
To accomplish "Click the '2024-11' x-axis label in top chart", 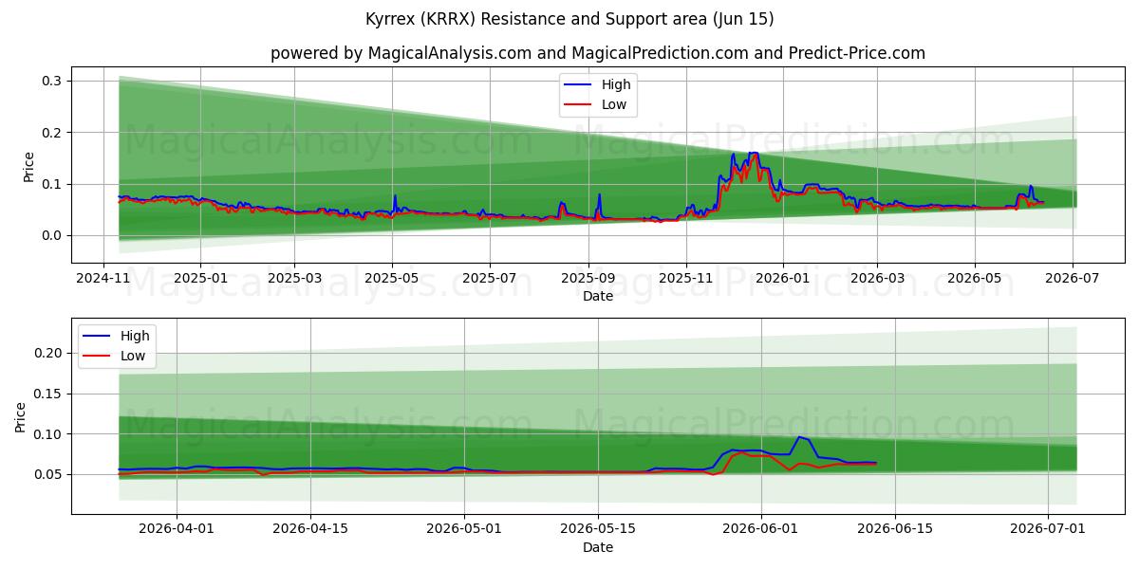I will 103,279.
